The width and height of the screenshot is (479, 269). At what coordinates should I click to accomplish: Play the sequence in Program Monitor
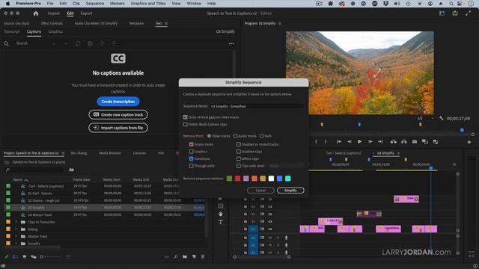pos(359,141)
